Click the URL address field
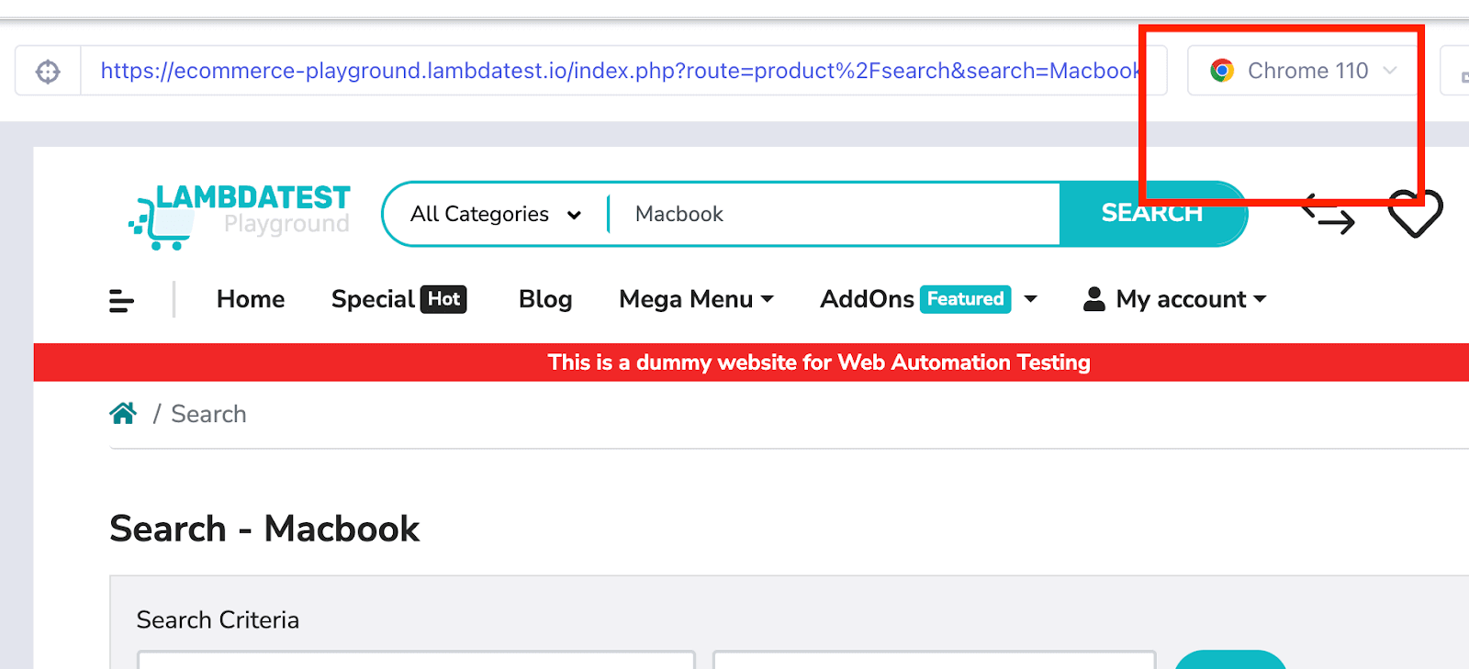Screen dimensions: 1469x669 point(620,71)
